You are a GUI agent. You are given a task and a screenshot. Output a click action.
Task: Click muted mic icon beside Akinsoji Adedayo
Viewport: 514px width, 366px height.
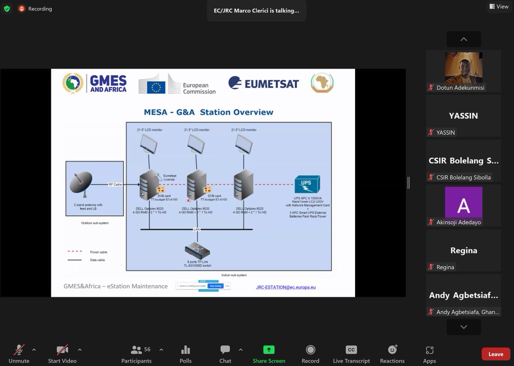[431, 222]
